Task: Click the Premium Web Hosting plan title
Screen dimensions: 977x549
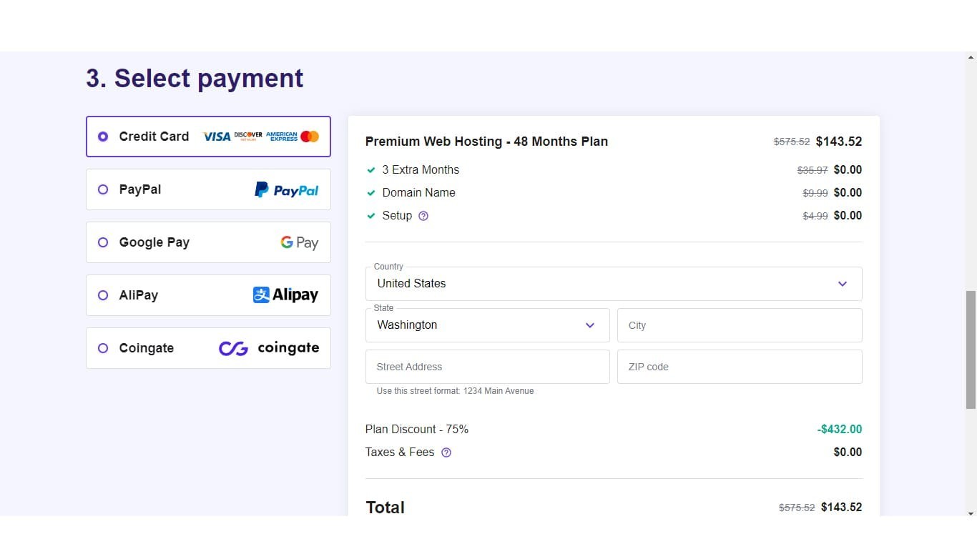Action: click(x=486, y=142)
